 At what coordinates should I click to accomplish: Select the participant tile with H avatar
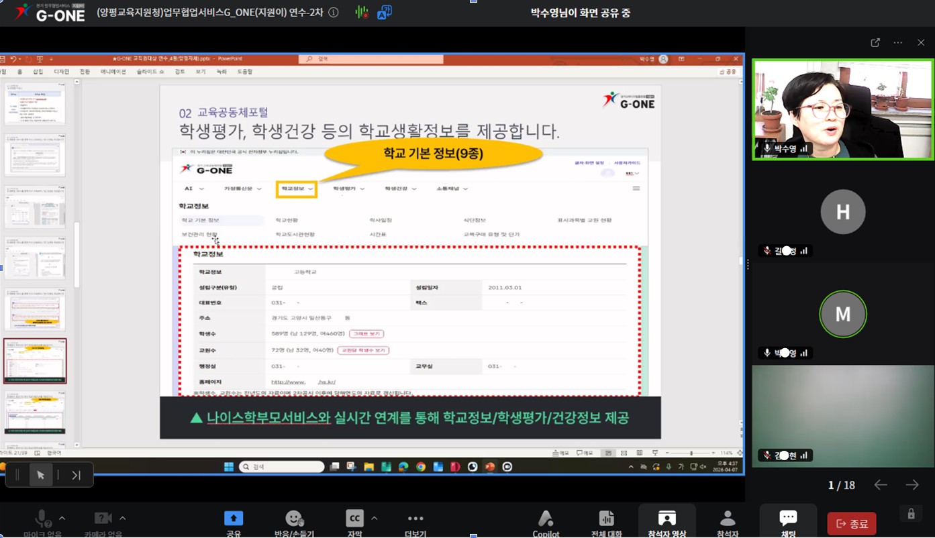tap(843, 212)
